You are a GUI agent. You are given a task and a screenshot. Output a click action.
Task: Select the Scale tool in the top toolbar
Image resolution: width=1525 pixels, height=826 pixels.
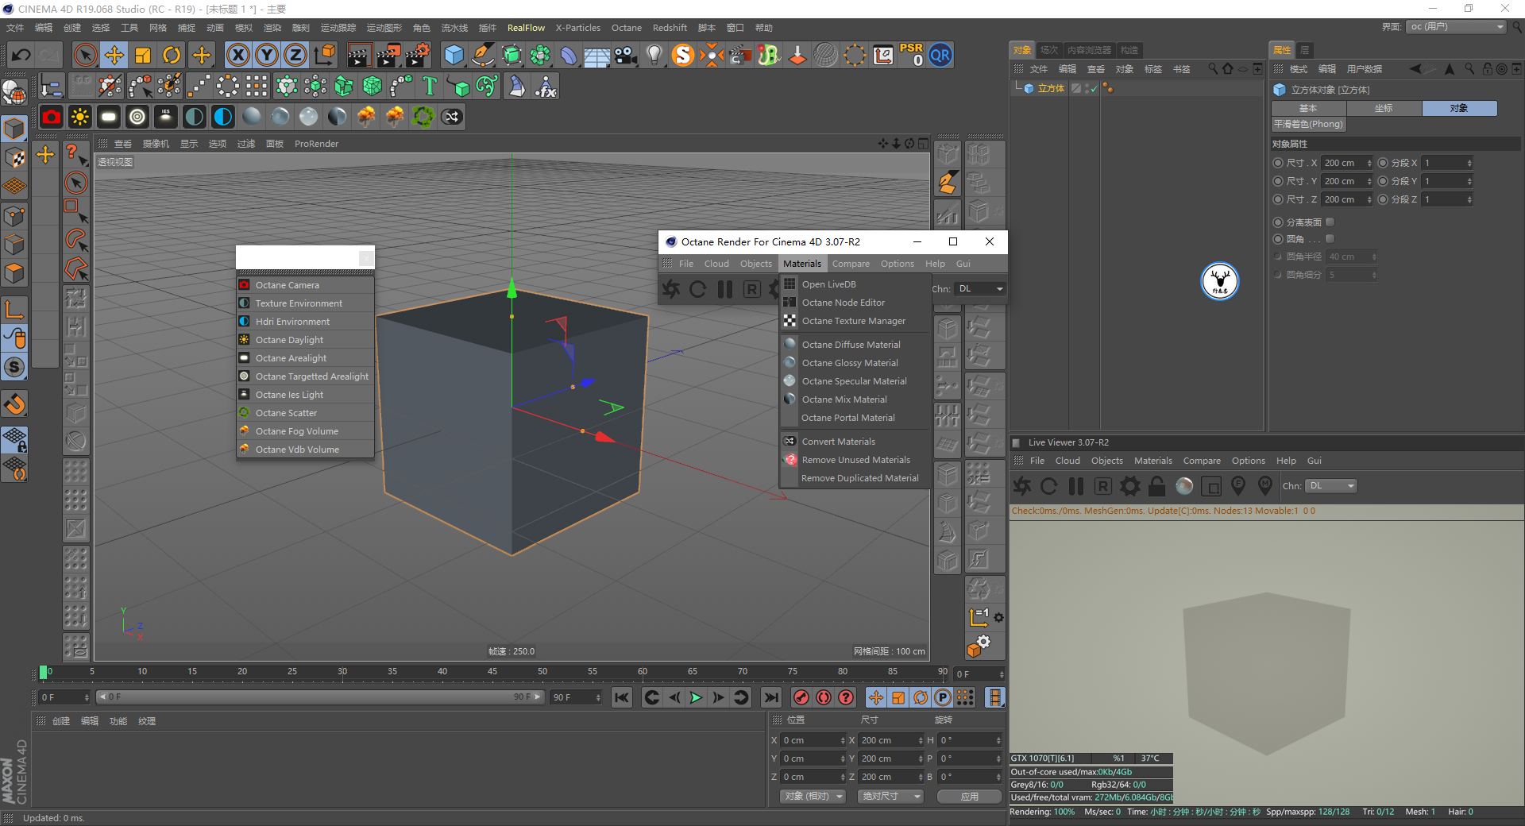(x=143, y=55)
